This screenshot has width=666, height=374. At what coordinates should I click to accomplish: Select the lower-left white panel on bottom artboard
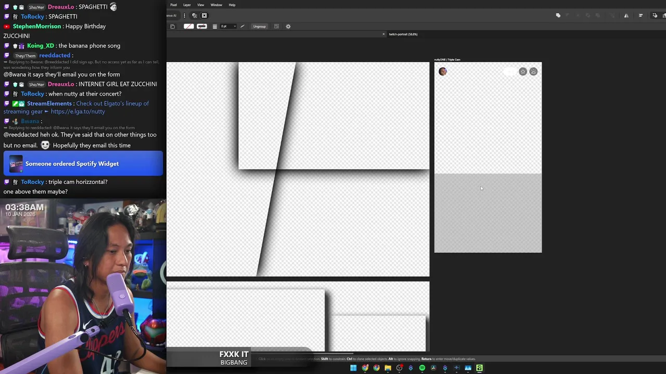[246, 320]
